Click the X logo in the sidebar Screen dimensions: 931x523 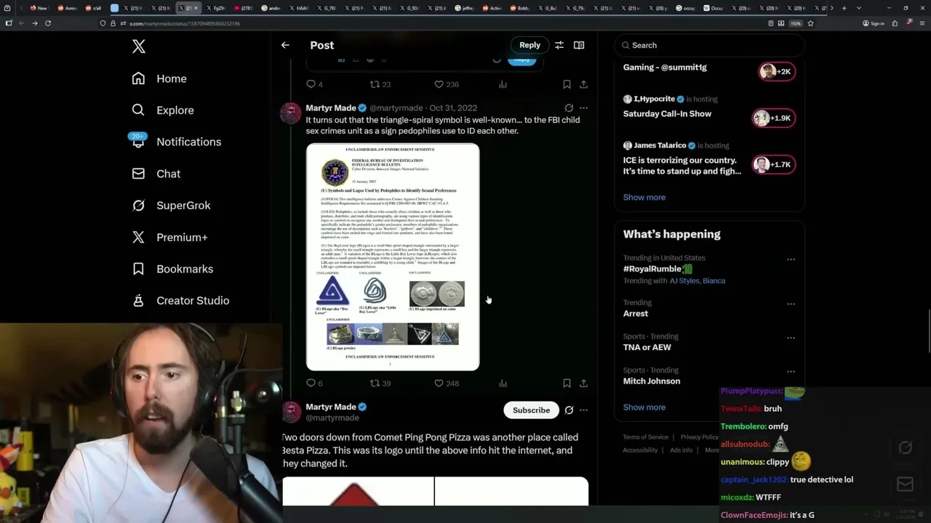coord(139,46)
